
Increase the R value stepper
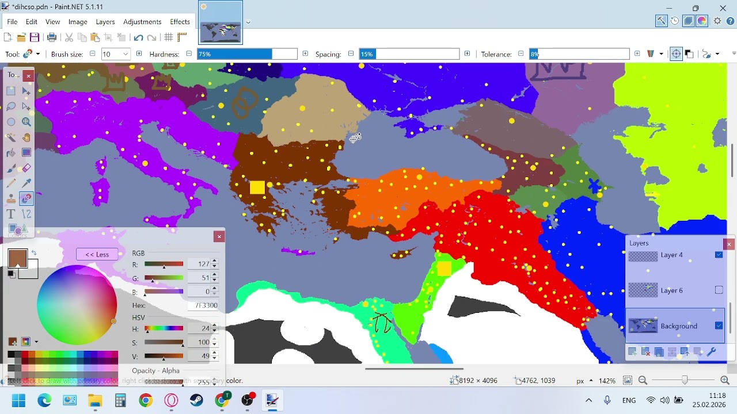[215, 261]
